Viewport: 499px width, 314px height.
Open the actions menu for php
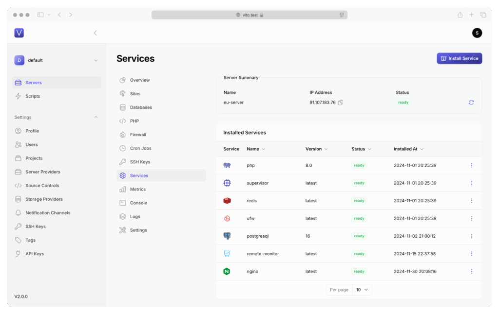click(x=471, y=165)
